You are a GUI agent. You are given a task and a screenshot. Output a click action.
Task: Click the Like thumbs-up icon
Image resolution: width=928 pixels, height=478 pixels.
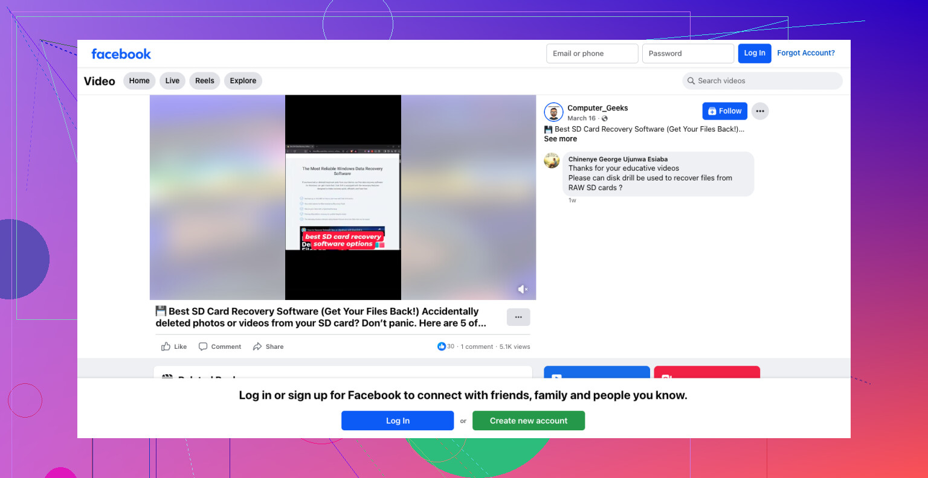tap(166, 346)
